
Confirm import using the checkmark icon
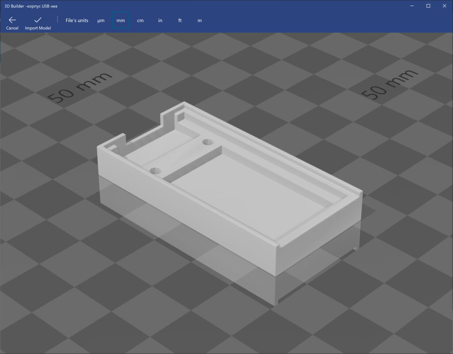(37, 19)
